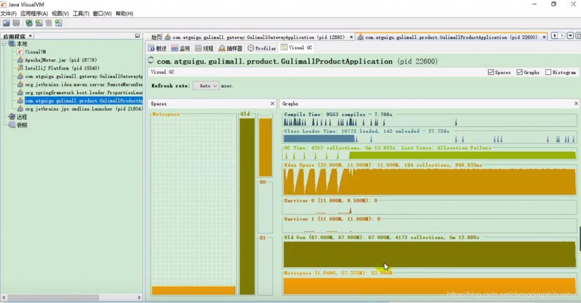Image resolution: width=581 pixels, height=303 pixels.
Task: Click the ApacheJMeter.jar Java cup icon
Action: [20, 60]
